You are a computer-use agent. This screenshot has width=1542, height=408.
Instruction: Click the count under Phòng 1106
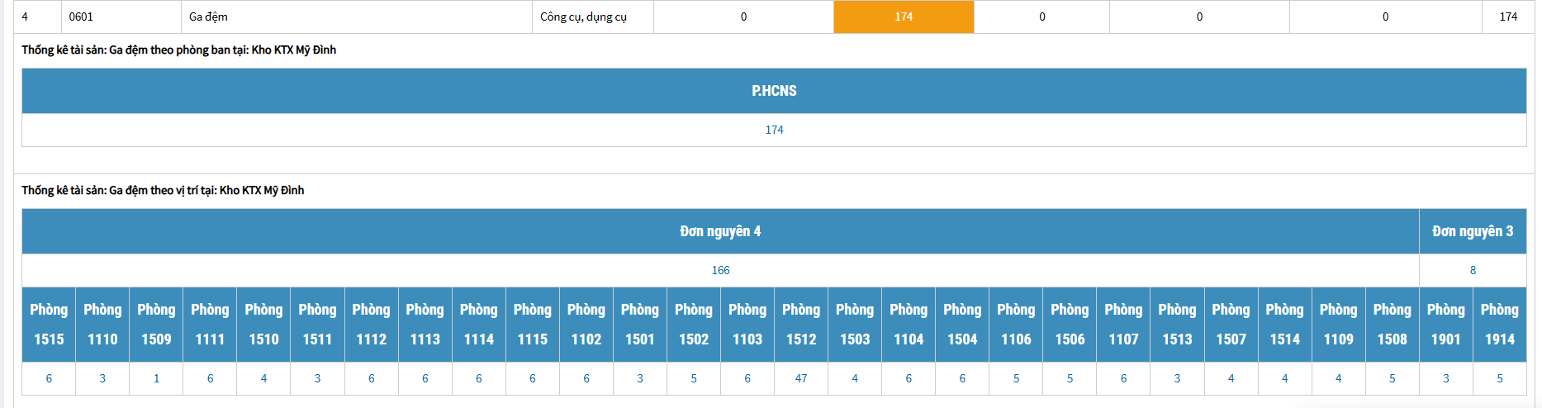click(1016, 378)
